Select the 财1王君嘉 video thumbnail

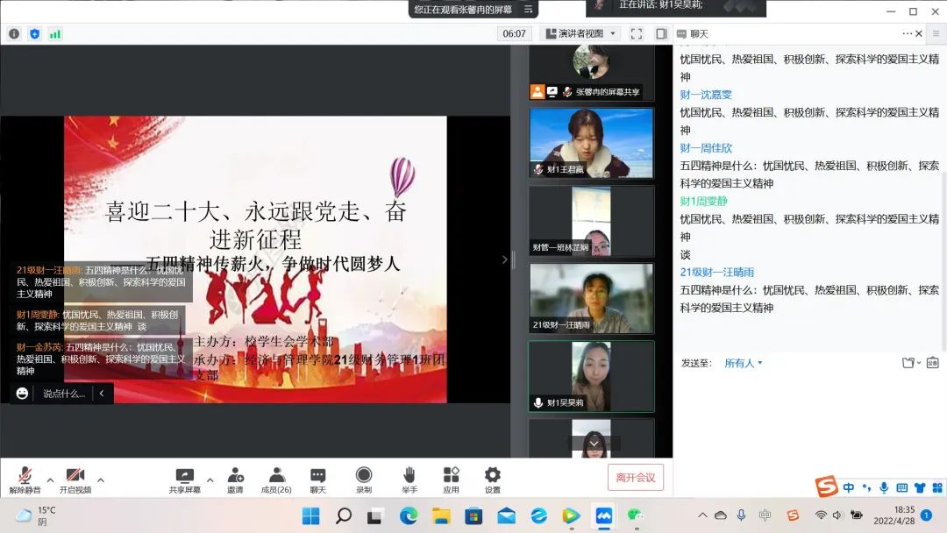point(591,142)
